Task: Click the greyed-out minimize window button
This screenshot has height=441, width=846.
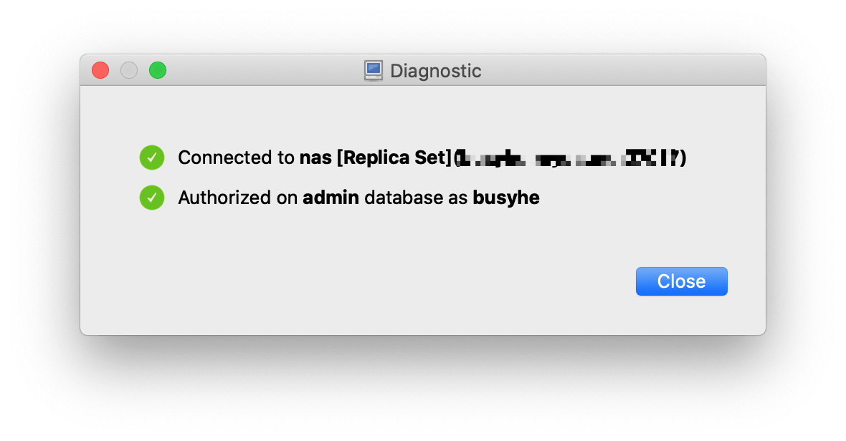Action: coord(129,70)
